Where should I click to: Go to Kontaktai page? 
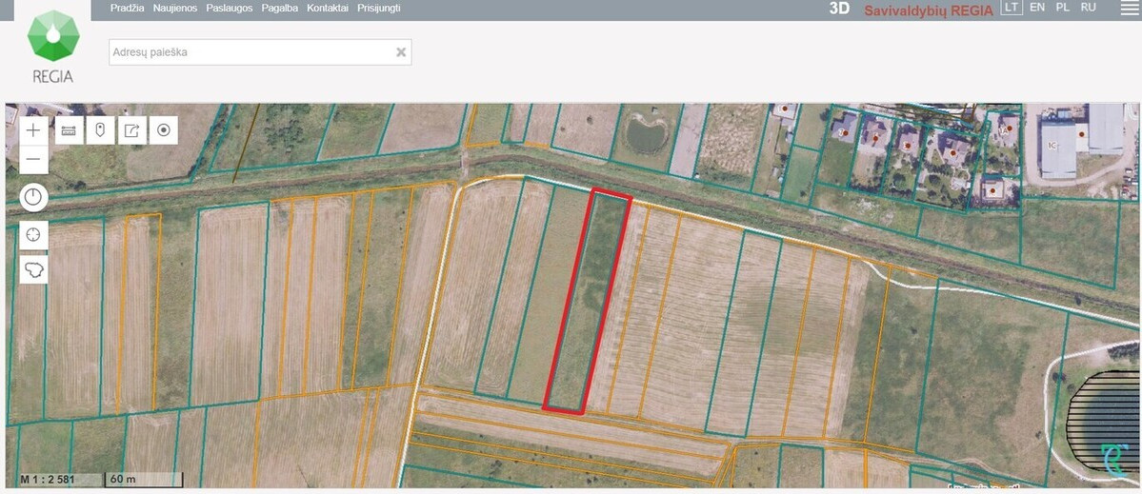(328, 8)
